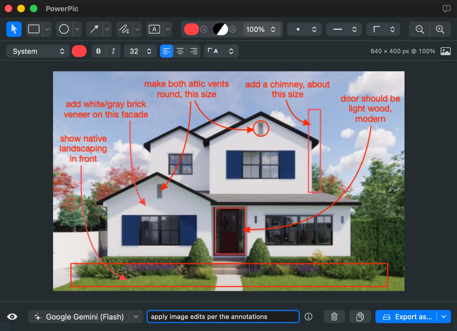Click the image info icon
Image resolution: width=457 pixels, height=331 pixels.
[x=446, y=51]
